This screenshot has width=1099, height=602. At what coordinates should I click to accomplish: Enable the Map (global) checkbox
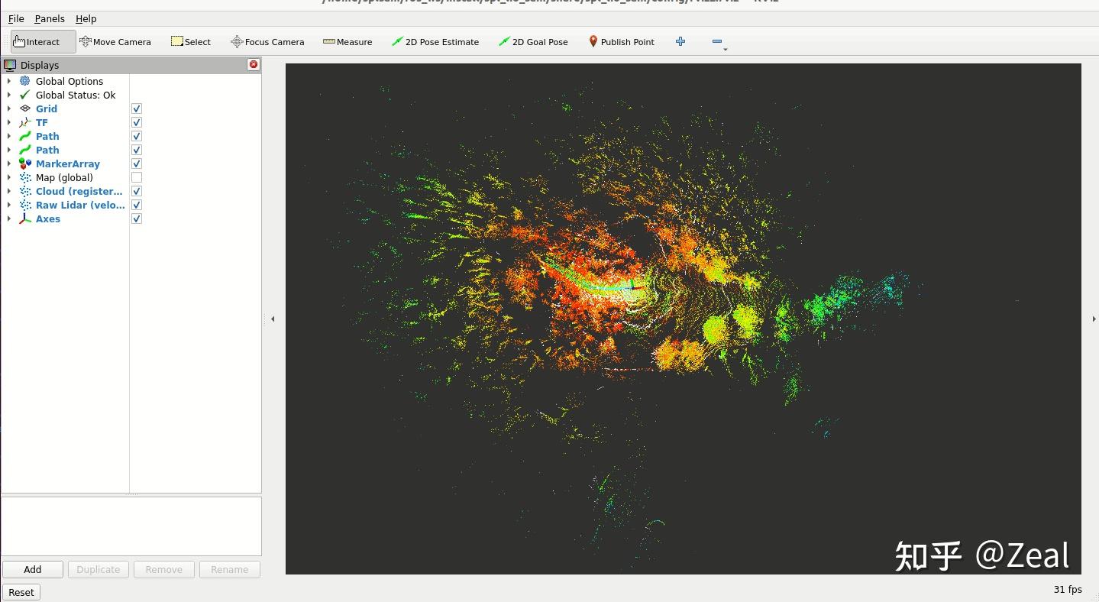[x=137, y=177]
